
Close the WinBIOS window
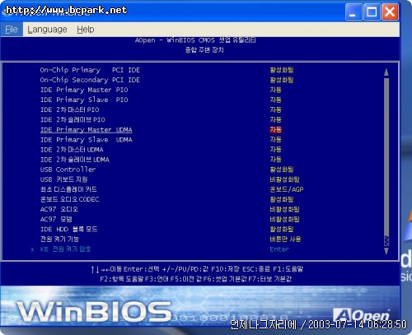pos(390,12)
